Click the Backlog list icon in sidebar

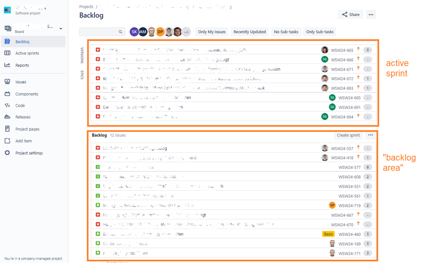[7, 42]
